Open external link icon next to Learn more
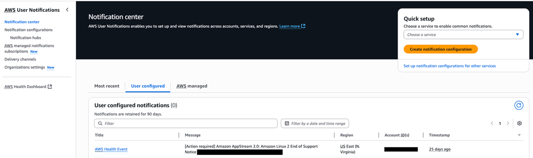The image size is (533, 158). 303,26
